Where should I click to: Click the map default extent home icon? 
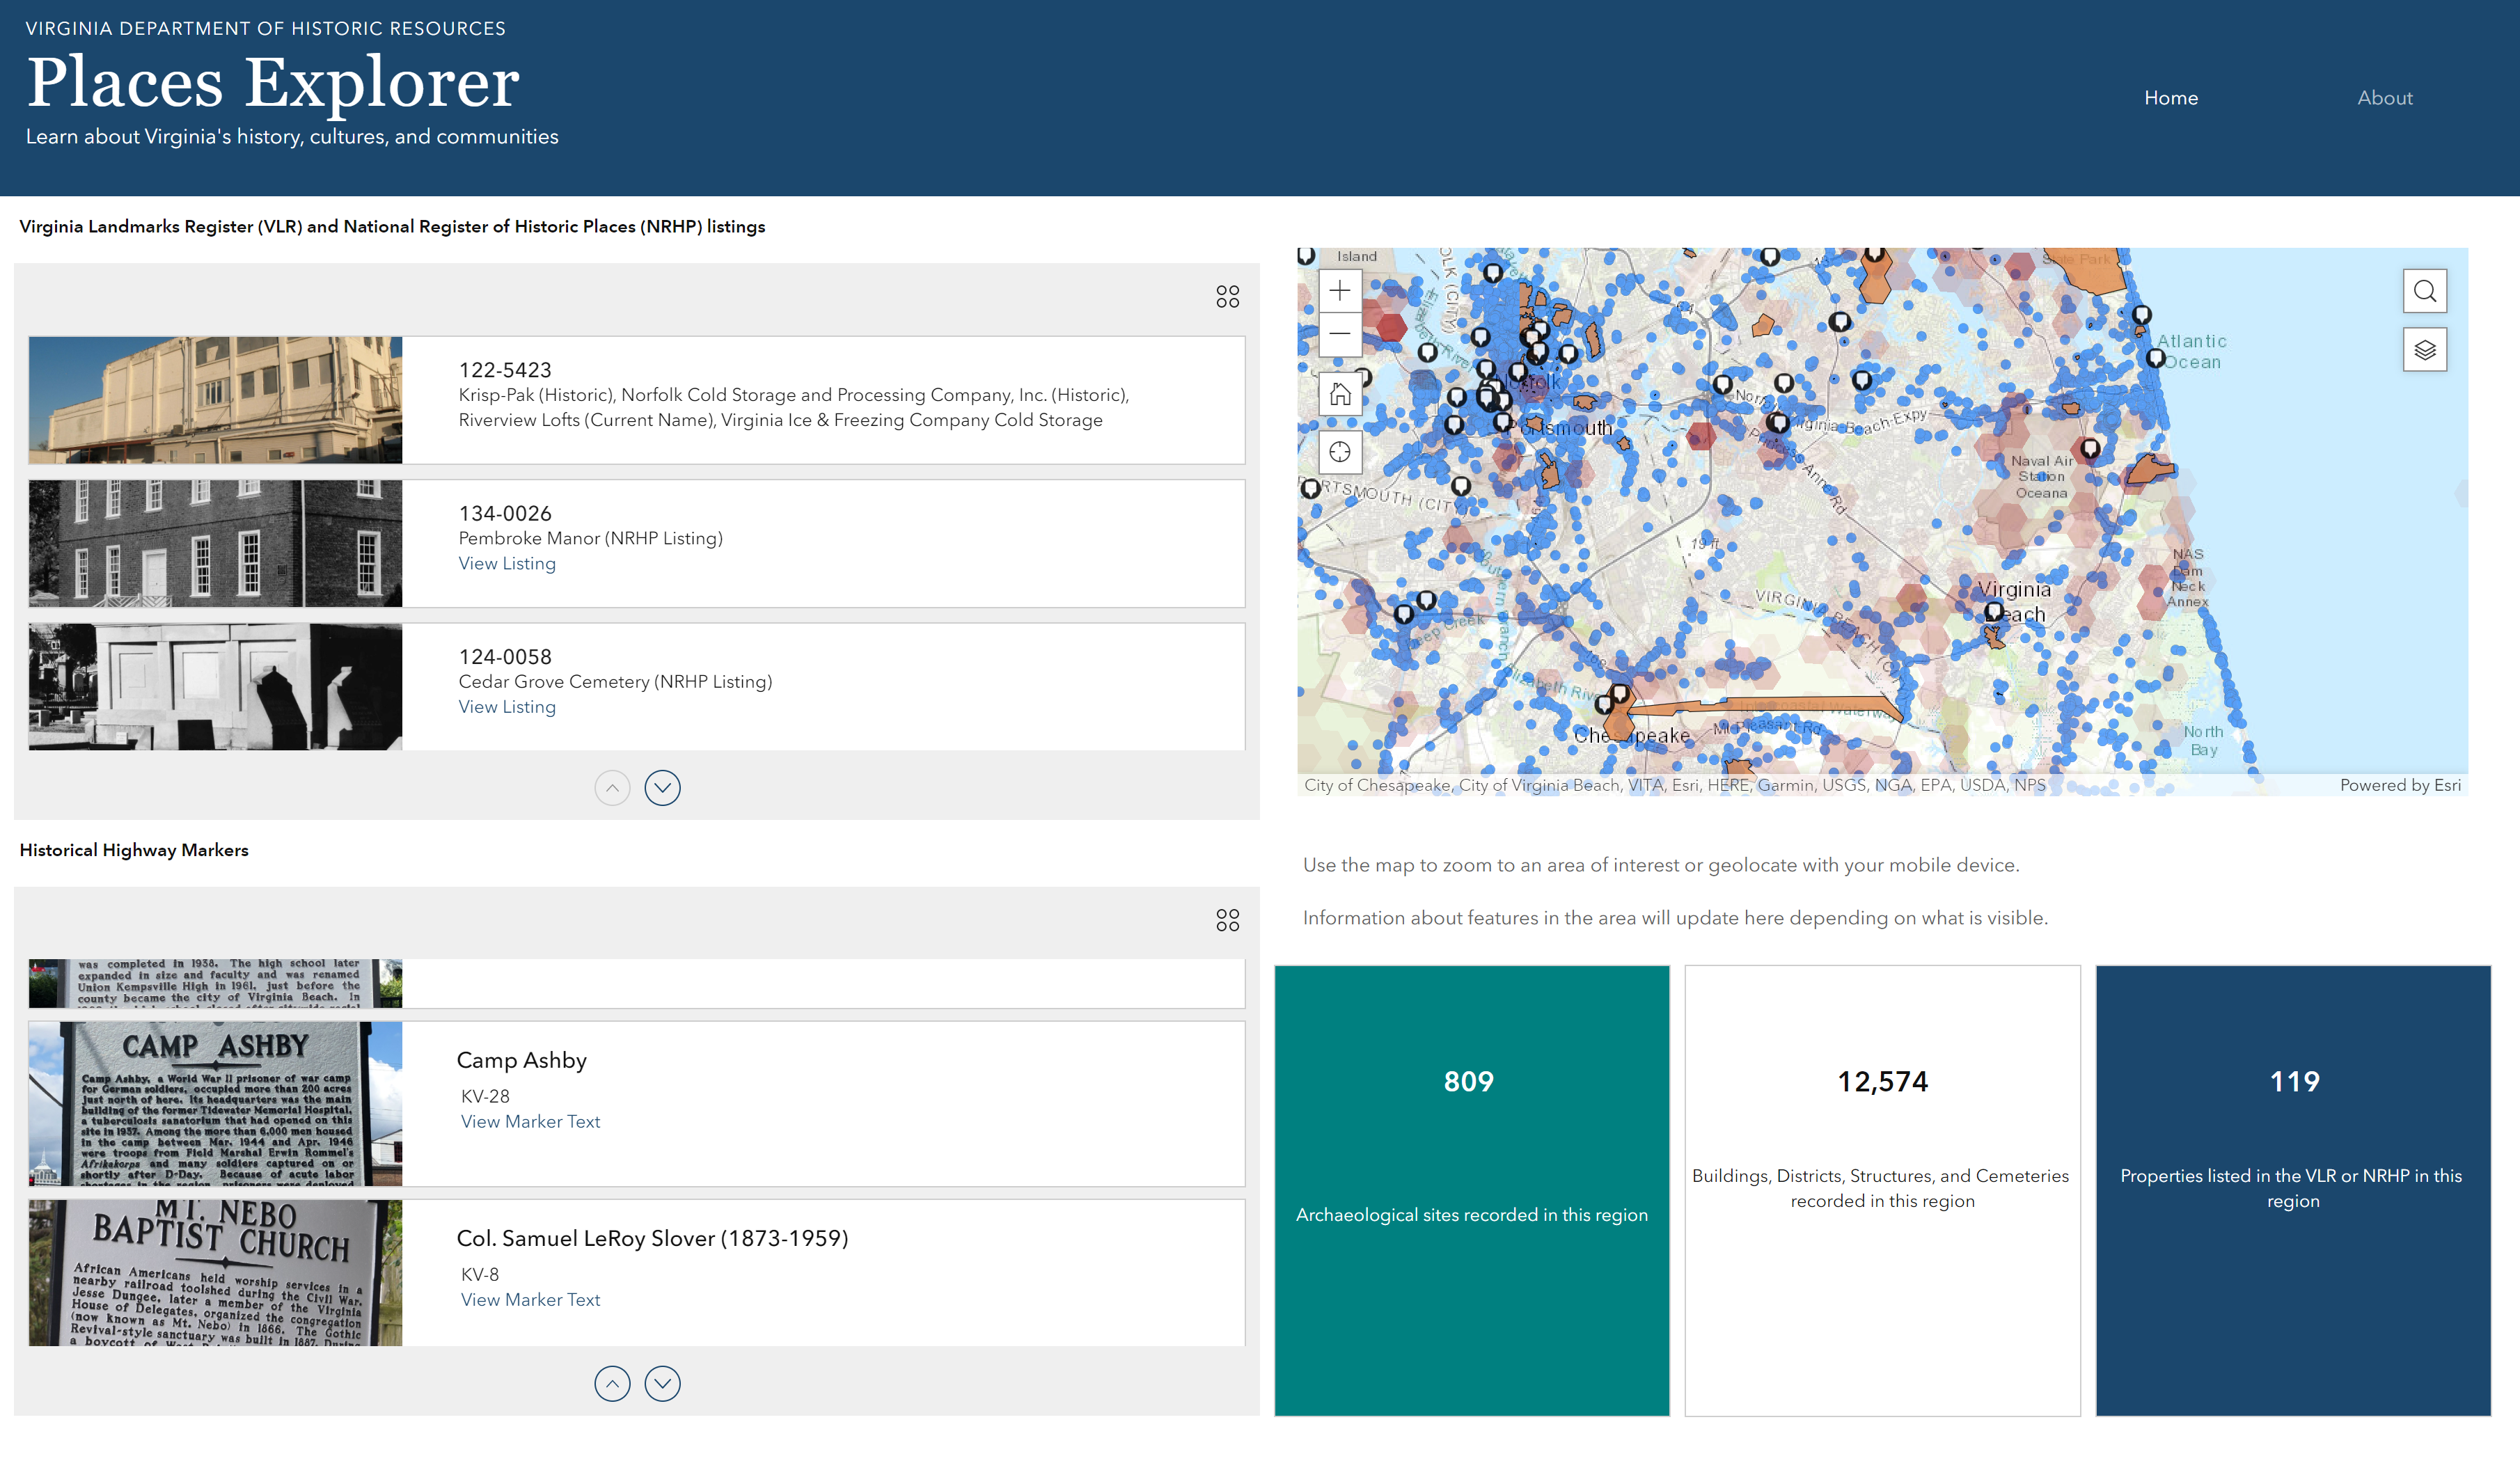pyautogui.click(x=1339, y=394)
